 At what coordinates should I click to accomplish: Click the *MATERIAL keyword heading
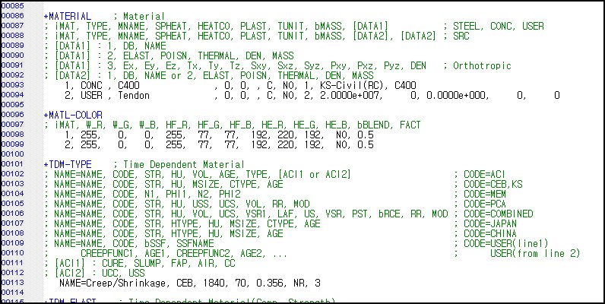coord(69,16)
